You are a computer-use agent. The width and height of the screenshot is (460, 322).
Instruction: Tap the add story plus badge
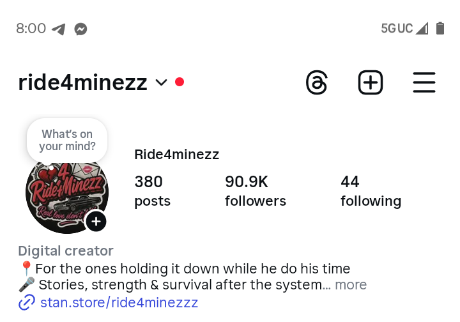pos(96,222)
